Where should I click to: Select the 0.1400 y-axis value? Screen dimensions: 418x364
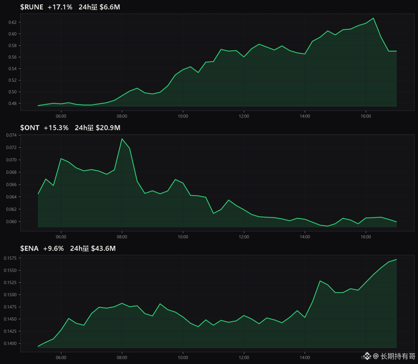click(x=10, y=344)
